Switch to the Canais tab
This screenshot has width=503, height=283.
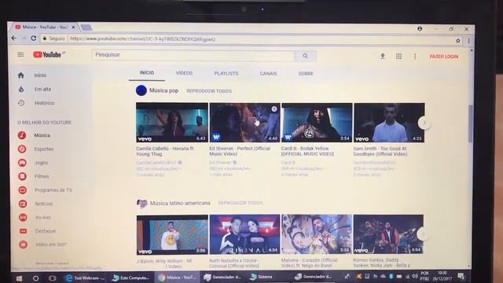coord(268,73)
